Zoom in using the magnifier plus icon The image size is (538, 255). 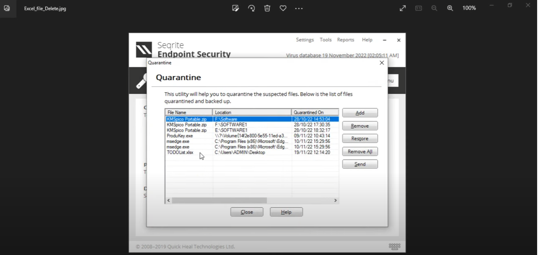click(450, 8)
